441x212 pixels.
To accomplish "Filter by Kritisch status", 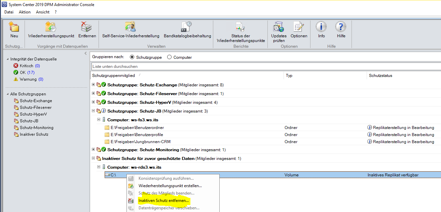I will [27, 66].
